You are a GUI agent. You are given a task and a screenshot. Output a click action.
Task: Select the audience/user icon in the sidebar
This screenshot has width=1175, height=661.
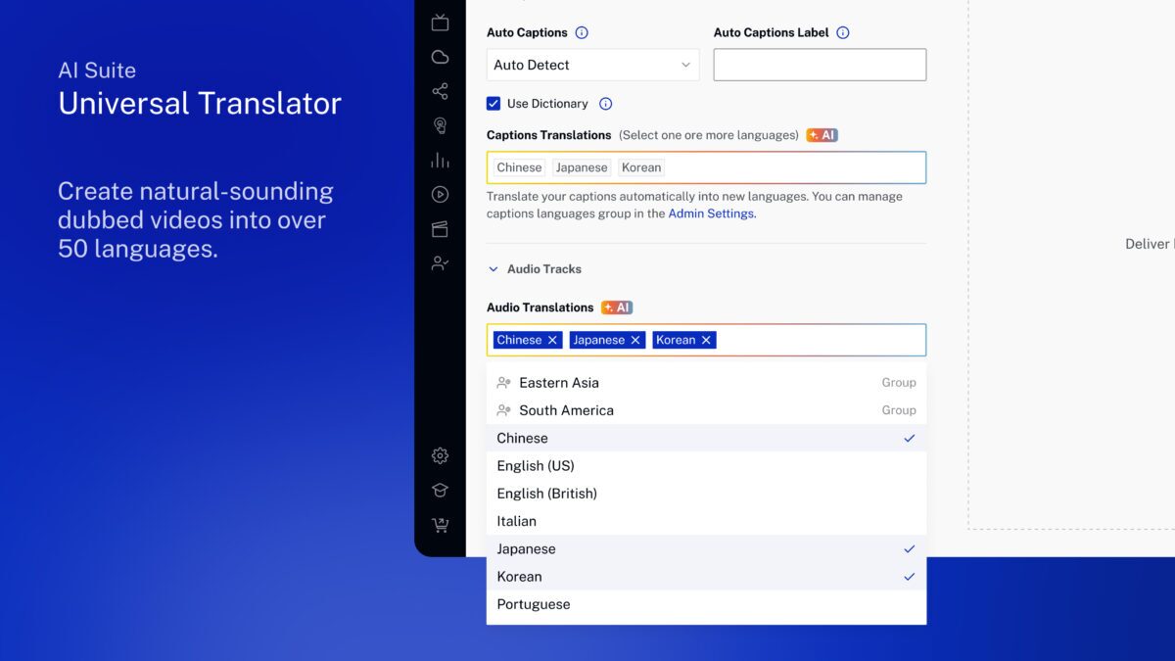tap(440, 262)
